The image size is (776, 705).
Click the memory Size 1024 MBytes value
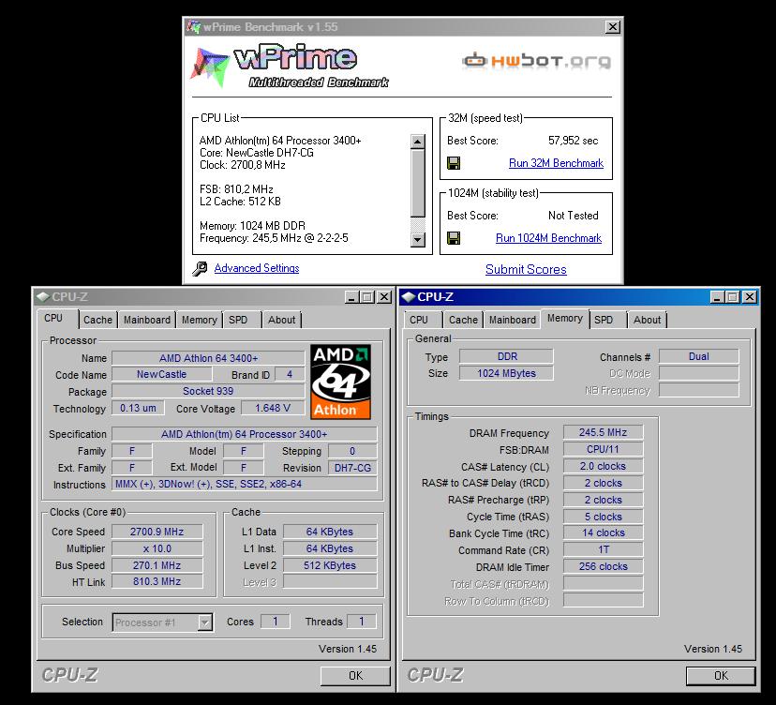[x=506, y=373]
